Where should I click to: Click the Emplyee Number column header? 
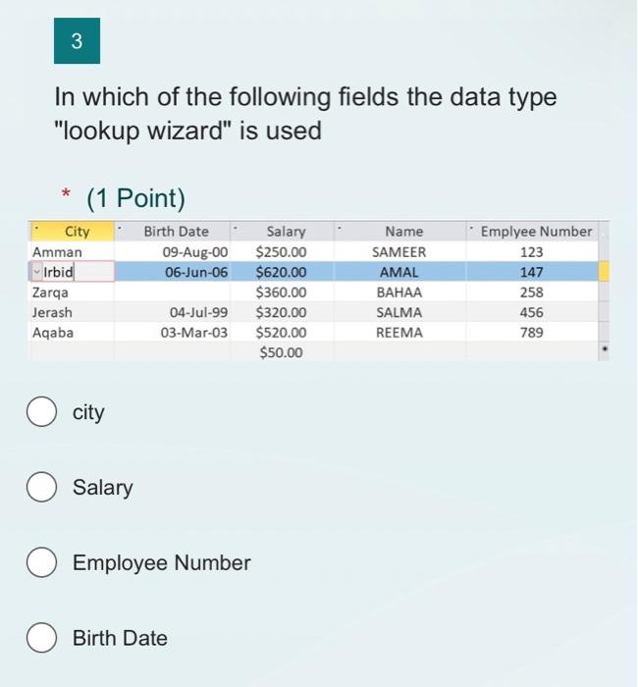tap(532, 232)
